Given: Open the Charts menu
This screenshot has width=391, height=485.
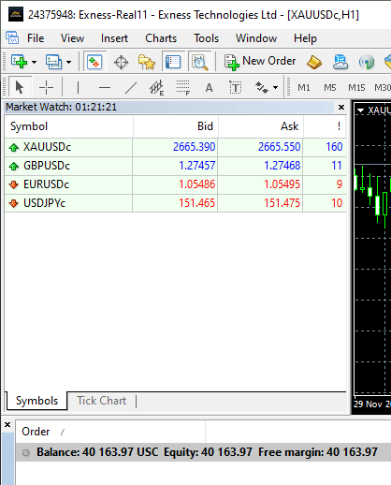Looking at the screenshot, I should [x=161, y=38].
